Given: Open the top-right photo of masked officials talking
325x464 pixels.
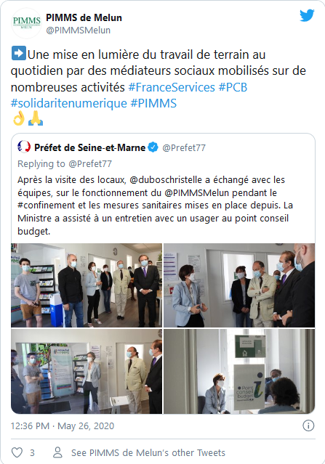Looking at the screenshot, I should click(x=239, y=285).
